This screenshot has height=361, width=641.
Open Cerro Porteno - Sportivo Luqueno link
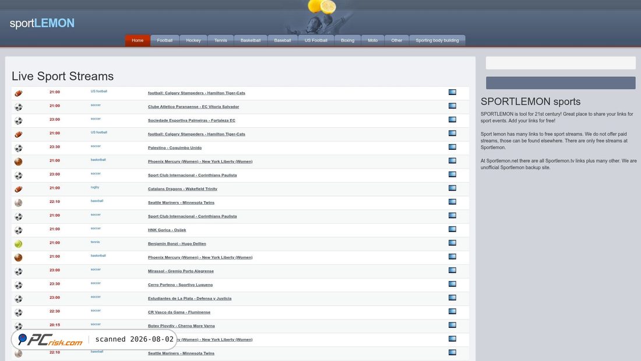point(180,285)
